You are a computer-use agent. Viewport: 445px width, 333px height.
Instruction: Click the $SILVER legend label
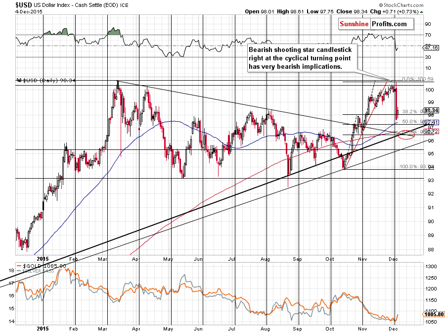pyautogui.click(x=36, y=271)
